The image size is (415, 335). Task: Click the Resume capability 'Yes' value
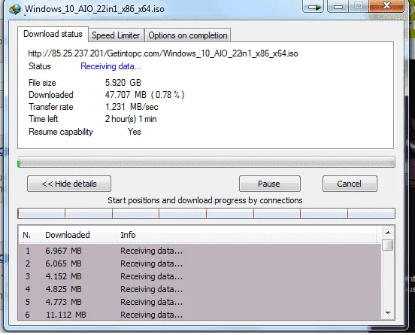(x=134, y=132)
